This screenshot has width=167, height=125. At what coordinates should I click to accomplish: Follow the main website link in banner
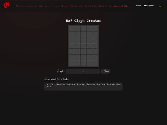coord(121,6)
